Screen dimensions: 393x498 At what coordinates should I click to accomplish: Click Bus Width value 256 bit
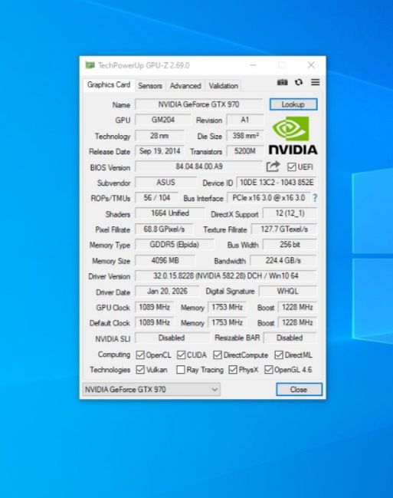coord(290,245)
